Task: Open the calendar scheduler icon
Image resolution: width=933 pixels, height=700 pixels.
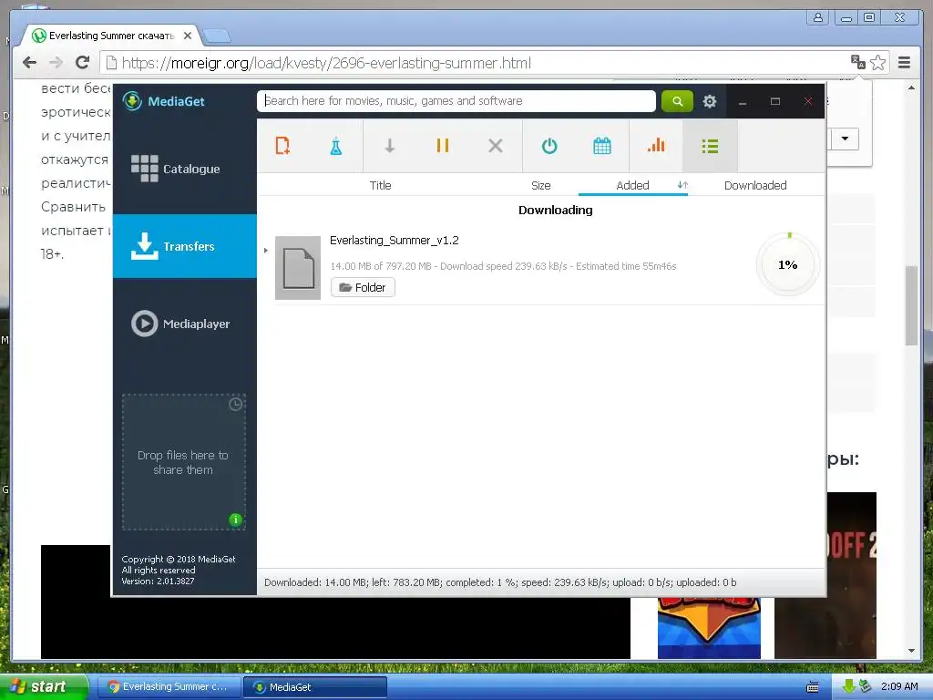Action: point(602,146)
